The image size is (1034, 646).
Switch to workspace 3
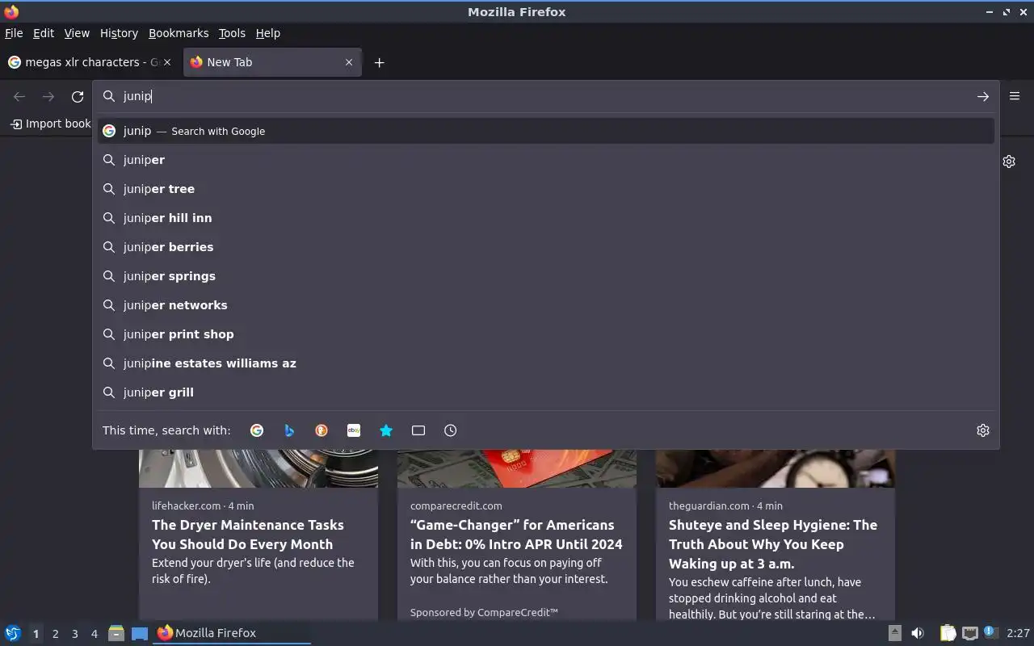[74, 634]
